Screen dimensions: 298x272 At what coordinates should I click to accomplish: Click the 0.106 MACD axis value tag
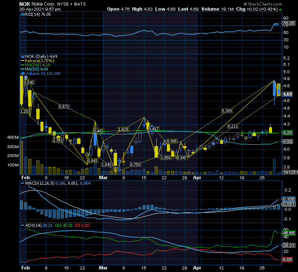coord(289,199)
